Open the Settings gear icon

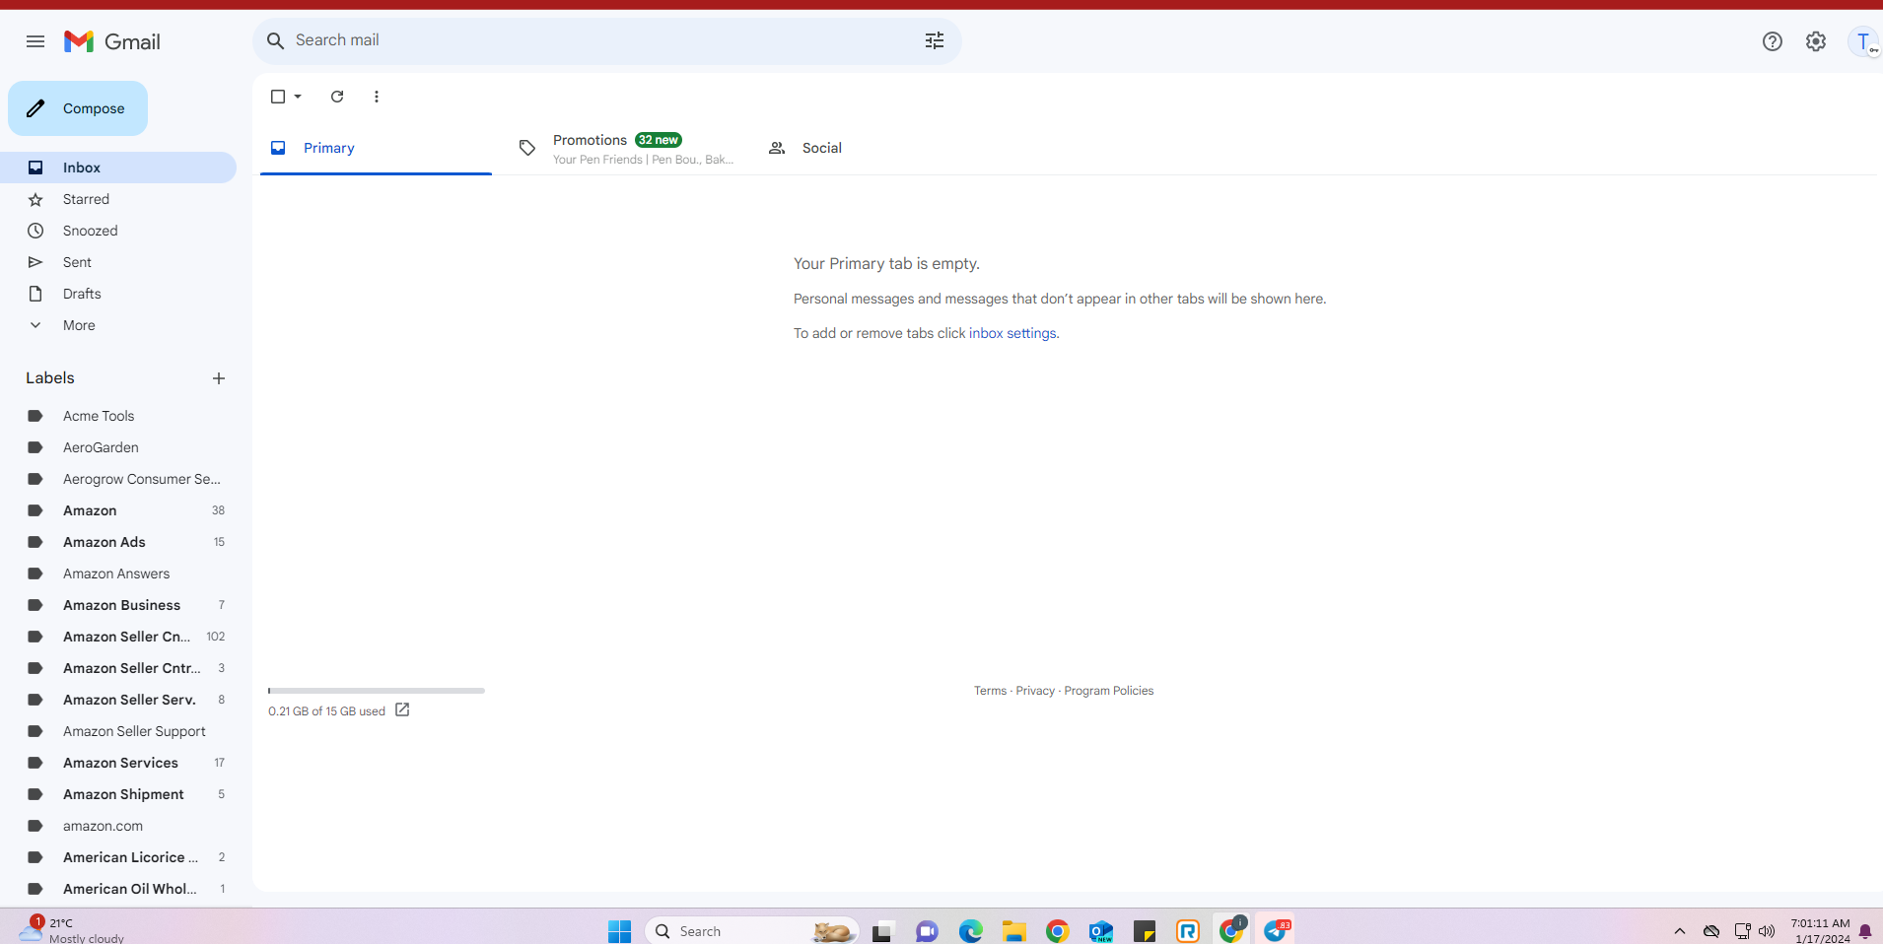coord(1816,41)
